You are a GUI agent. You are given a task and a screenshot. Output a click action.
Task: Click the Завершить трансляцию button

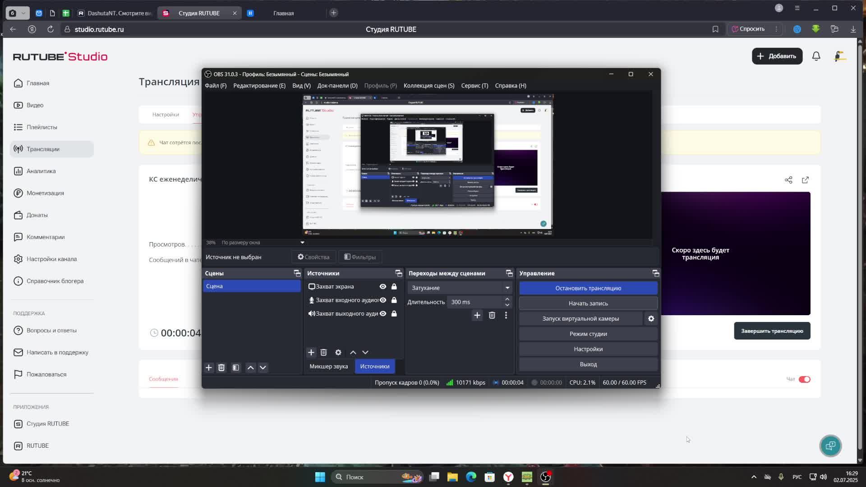pyautogui.click(x=772, y=331)
